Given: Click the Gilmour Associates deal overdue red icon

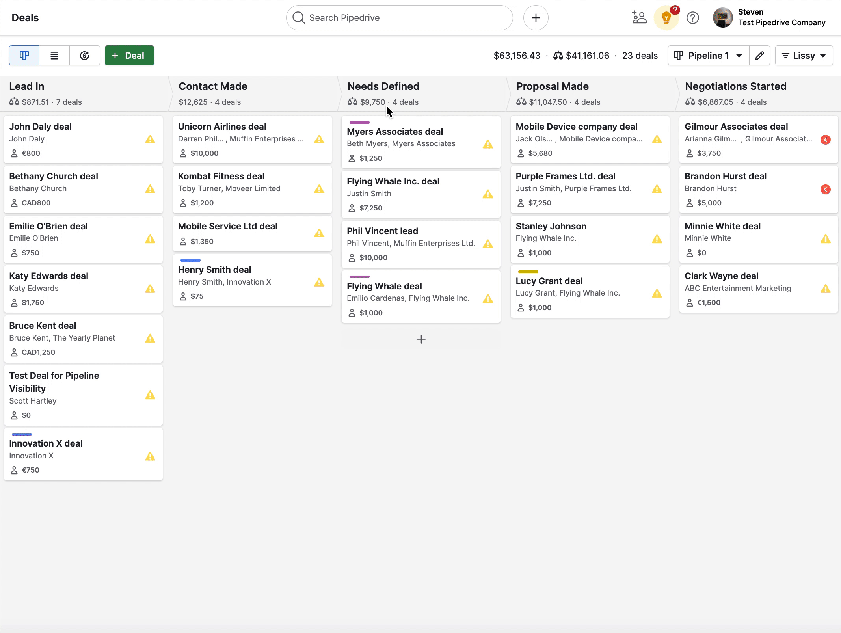Looking at the screenshot, I should click(x=826, y=140).
